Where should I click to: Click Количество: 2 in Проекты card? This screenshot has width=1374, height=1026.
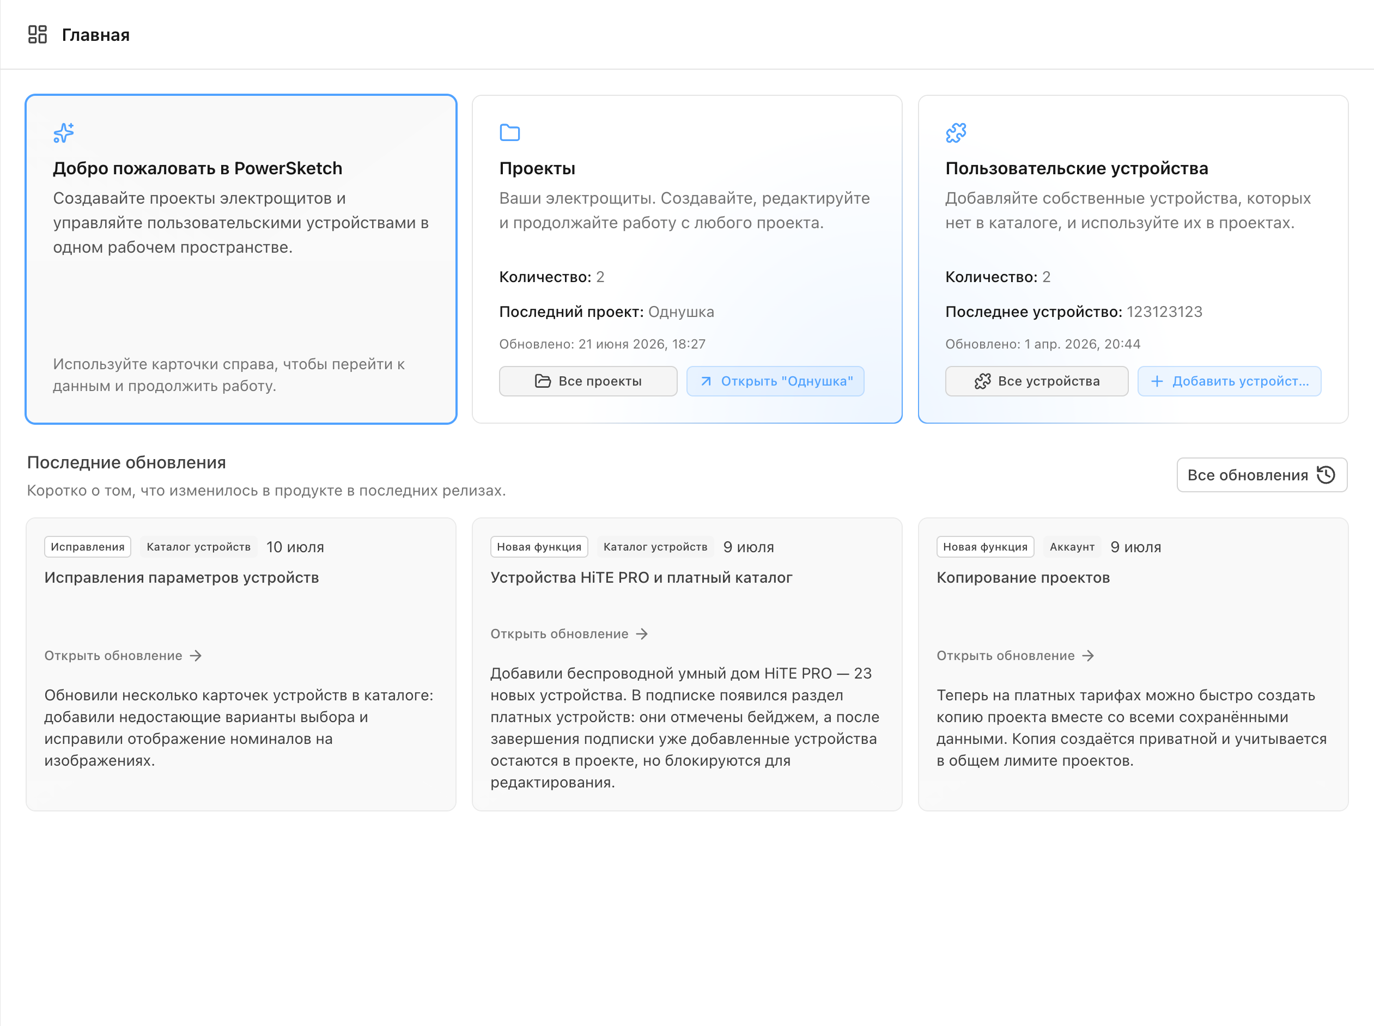click(x=551, y=277)
